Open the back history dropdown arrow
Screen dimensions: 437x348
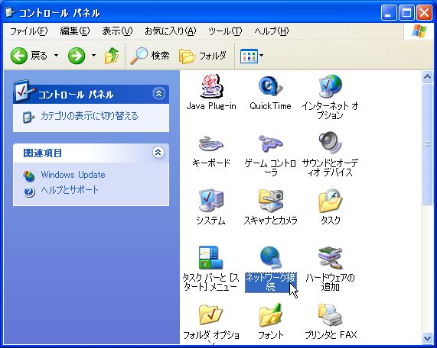click(x=57, y=55)
